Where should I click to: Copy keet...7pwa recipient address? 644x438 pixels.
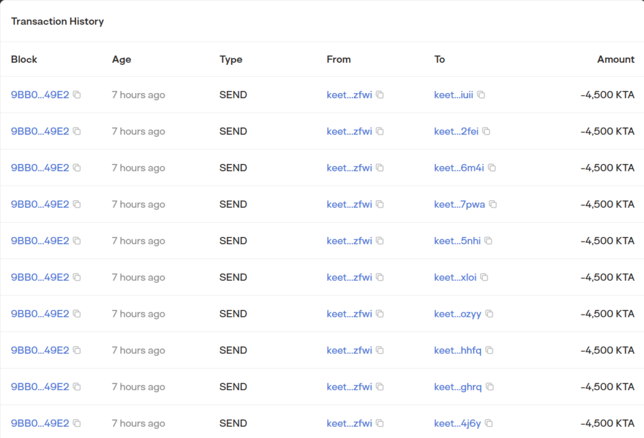click(x=493, y=204)
